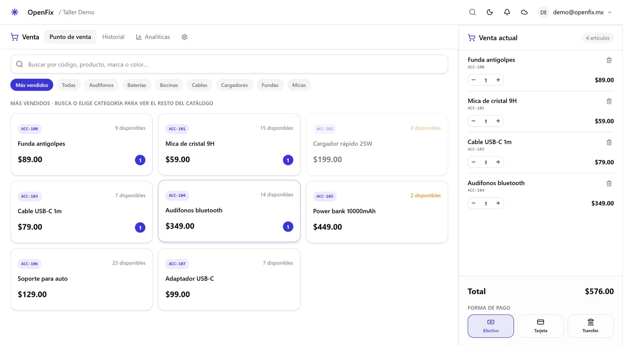Select Transfer. payment option
Viewport: 623px width, 346px height.
(590, 326)
